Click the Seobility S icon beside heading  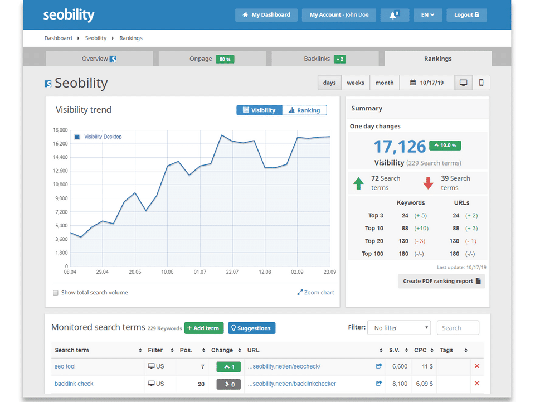coord(48,84)
